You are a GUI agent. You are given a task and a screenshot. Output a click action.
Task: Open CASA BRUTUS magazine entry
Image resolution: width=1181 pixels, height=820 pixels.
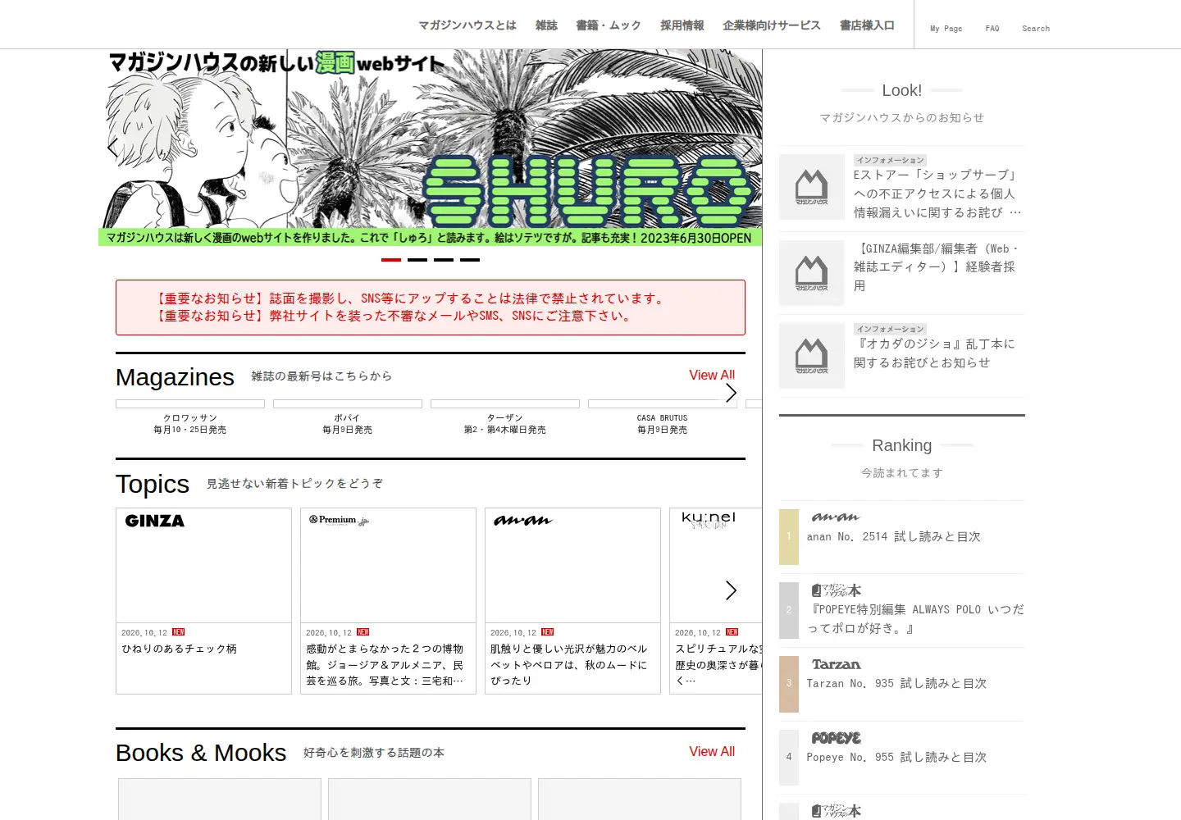pyautogui.click(x=663, y=417)
